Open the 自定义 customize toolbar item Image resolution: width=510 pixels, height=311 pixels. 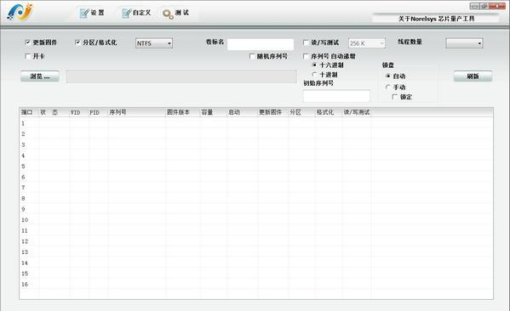136,13
